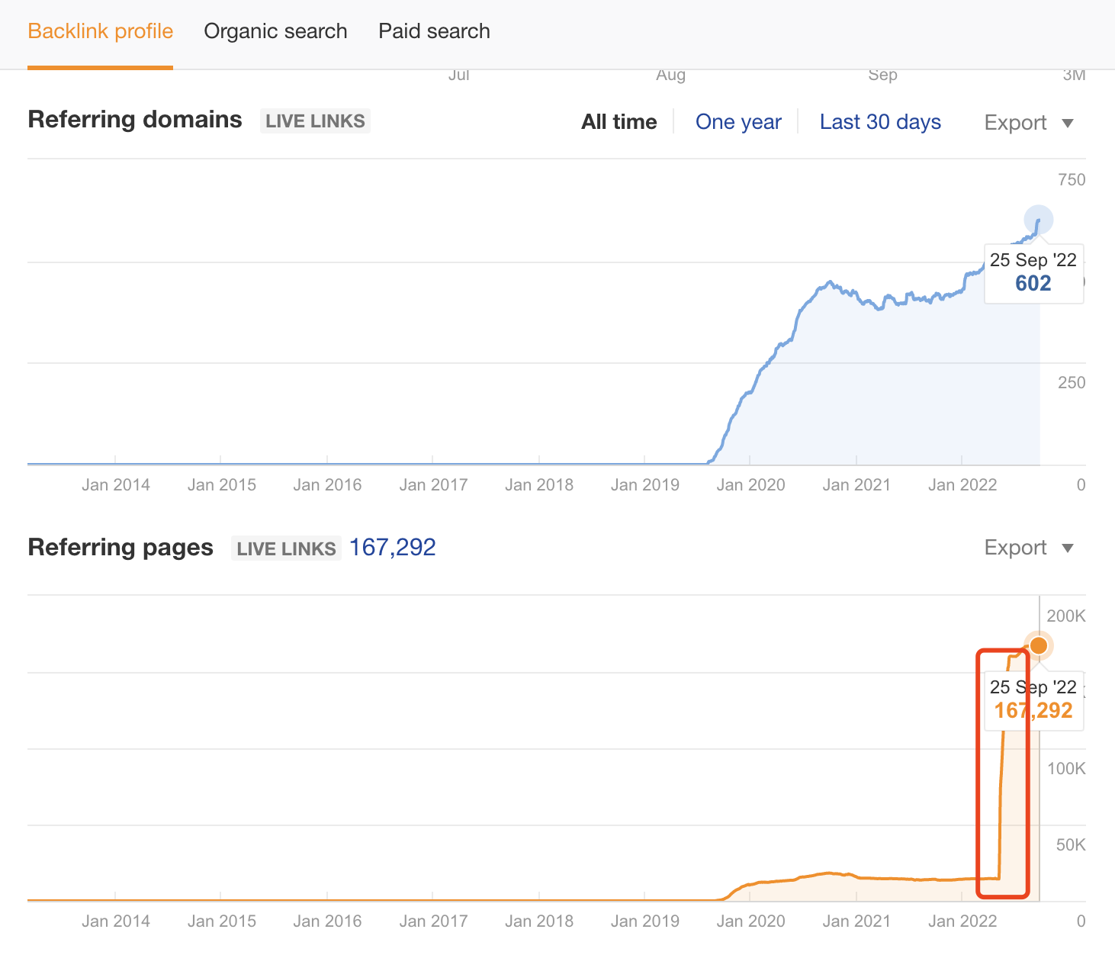Click the orange data point marker
Screen dimensions: 1115x955
pyautogui.click(x=1038, y=646)
